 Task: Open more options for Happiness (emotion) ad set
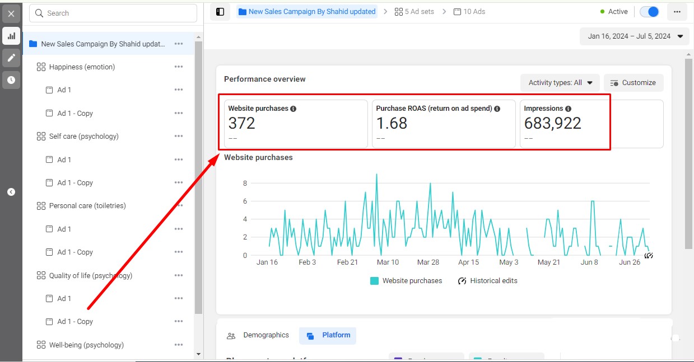(x=179, y=67)
